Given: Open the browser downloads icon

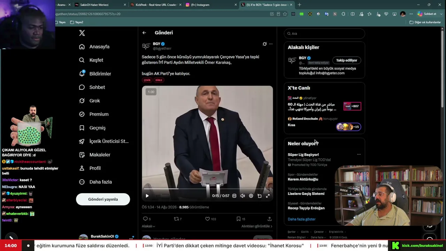Looking at the screenshot, I should [x=378, y=14].
